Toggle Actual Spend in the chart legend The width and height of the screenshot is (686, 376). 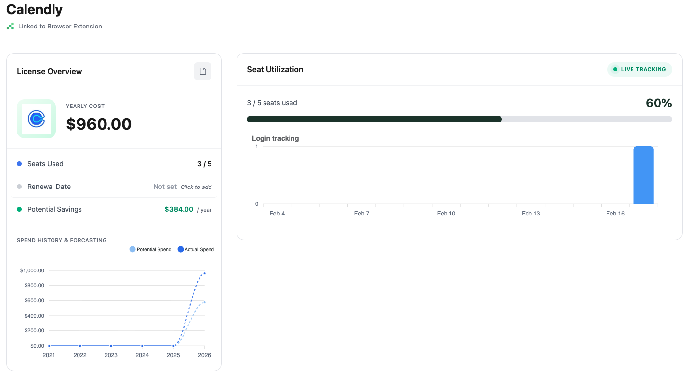(x=195, y=249)
